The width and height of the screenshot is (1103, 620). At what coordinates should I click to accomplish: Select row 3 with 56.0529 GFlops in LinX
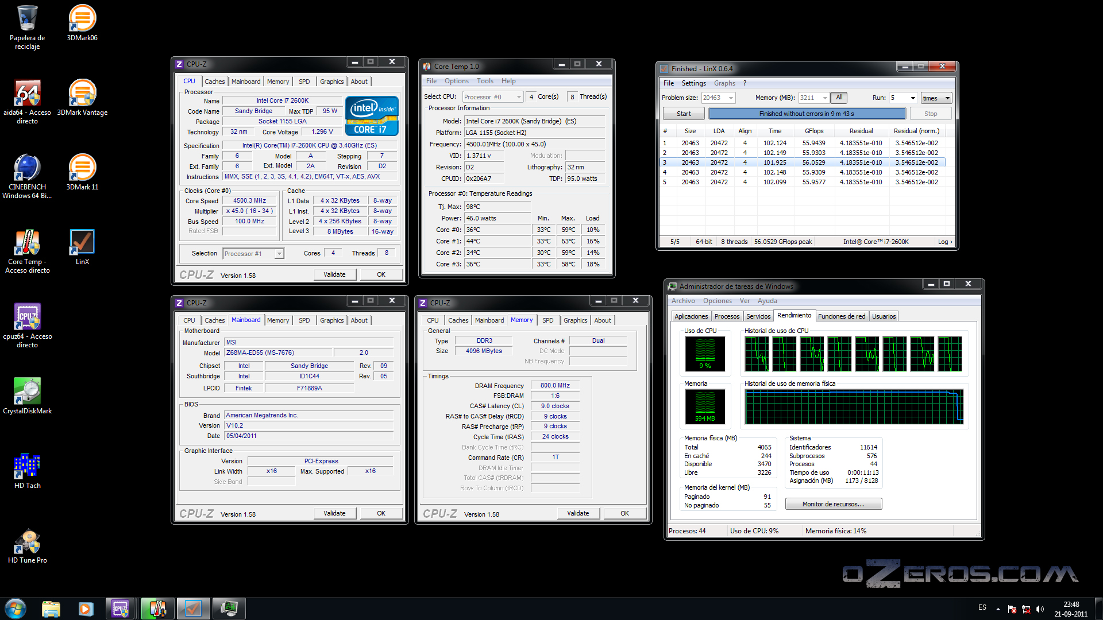pyautogui.click(x=803, y=162)
